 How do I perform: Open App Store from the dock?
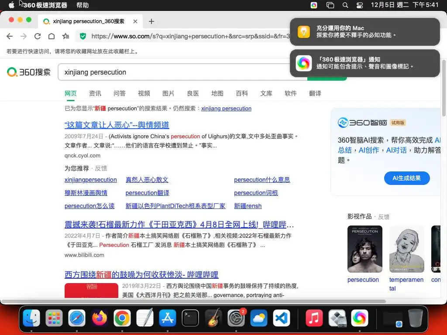tap(167, 318)
